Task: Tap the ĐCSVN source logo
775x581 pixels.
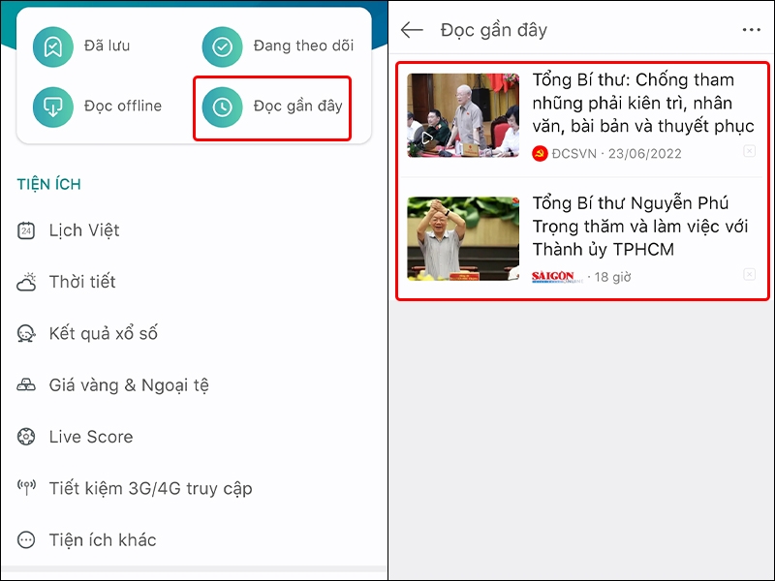Action: pyautogui.click(x=540, y=154)
